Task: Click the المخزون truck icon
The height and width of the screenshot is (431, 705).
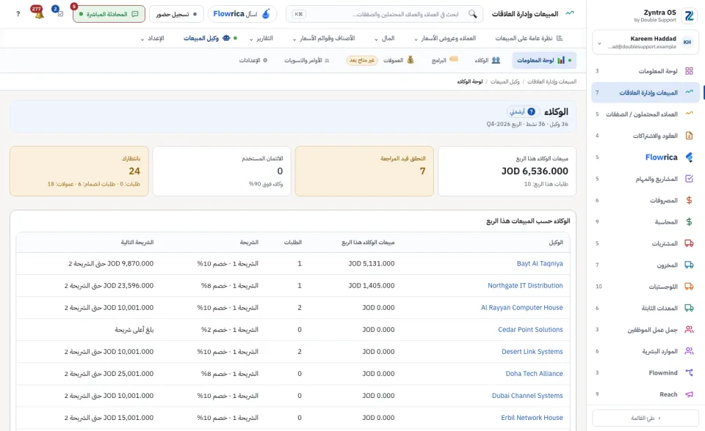Action: (689, 265)
